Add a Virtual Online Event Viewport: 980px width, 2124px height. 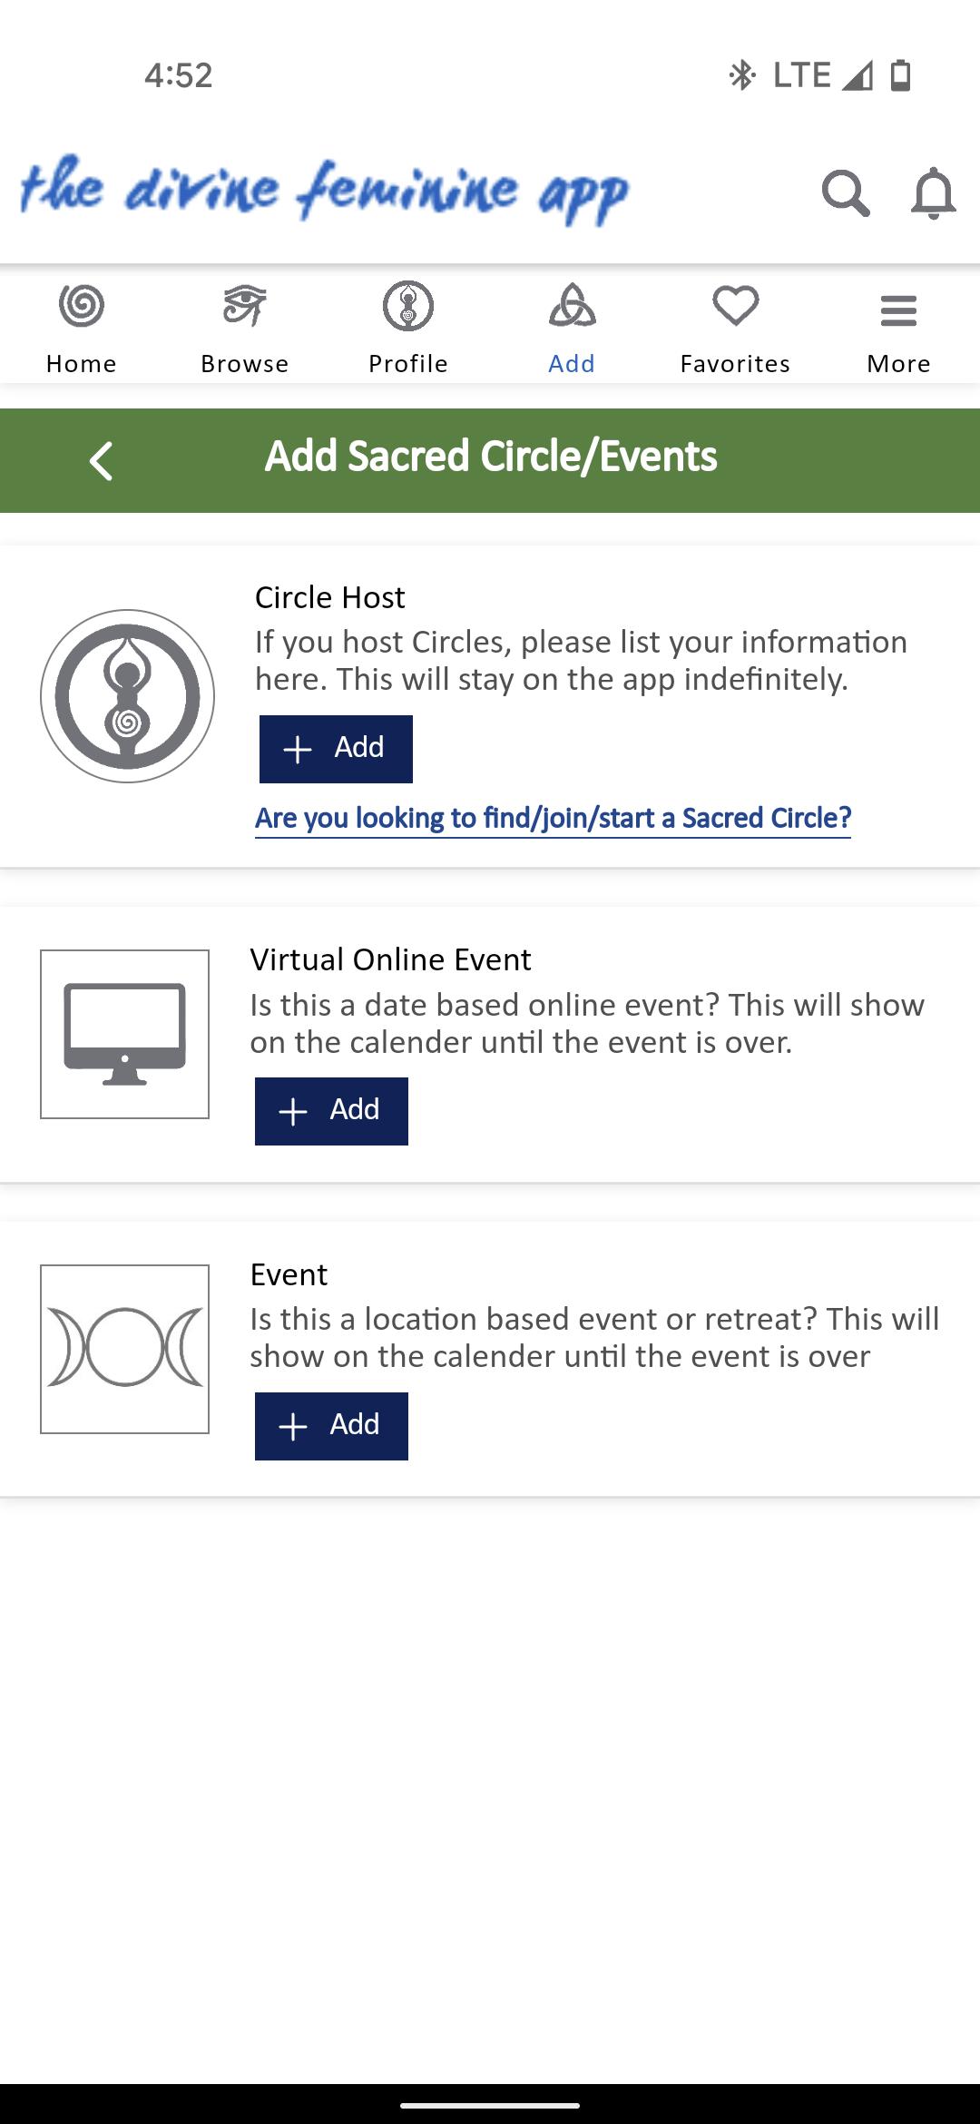(331, 1111)
